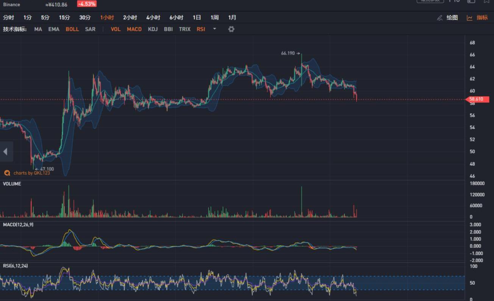Click the left scroll arrow on chart
The width and height of the screenshot is (494, 301).
(6, 152)
